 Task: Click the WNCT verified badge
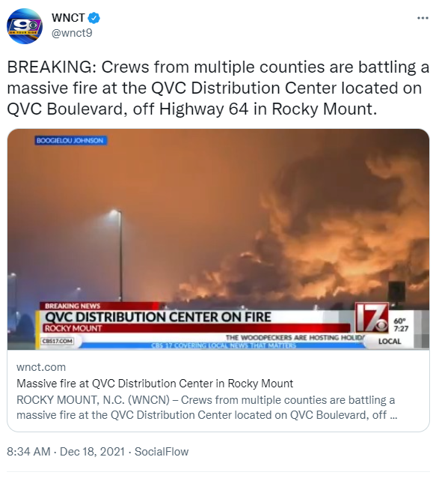point(93,18)
